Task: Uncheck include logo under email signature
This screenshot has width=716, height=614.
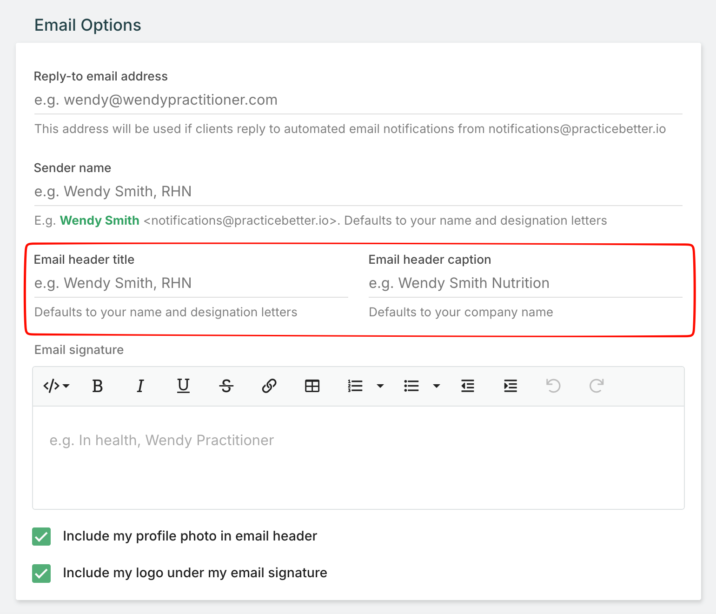Action: pyautogui.click(x=42, y=573)
